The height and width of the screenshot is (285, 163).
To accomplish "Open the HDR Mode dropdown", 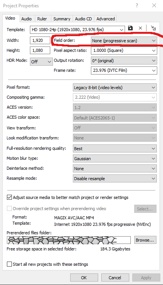I will point(41,61).
